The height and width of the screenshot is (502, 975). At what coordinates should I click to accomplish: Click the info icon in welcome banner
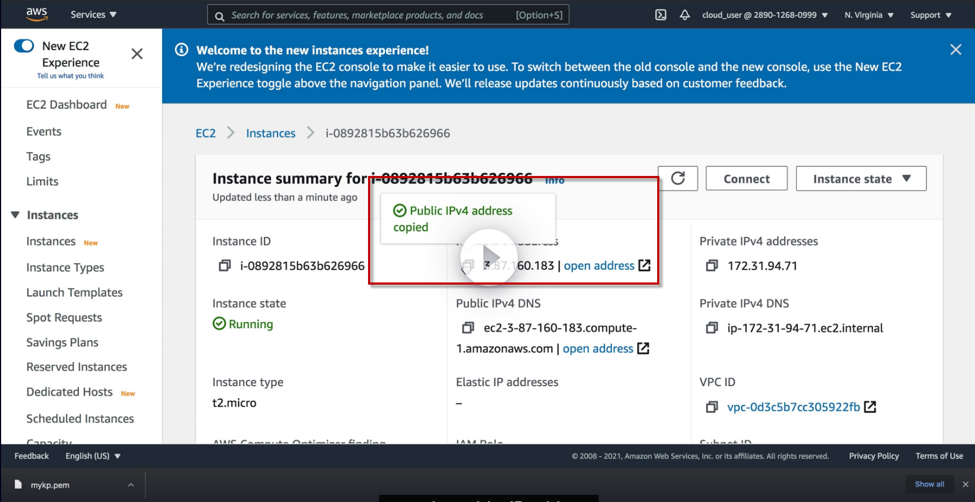pos(182,50)
